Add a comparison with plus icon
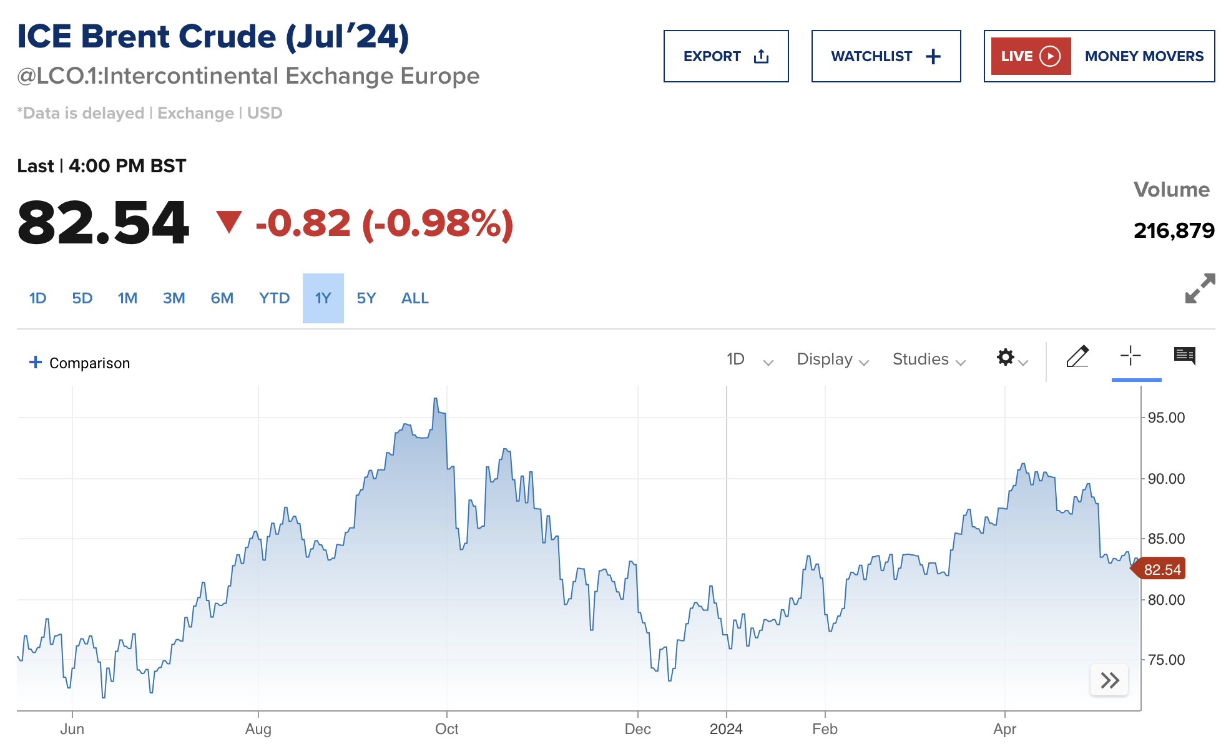The height and width of the screenshot is (754, 1226). [x=36, y=363]
